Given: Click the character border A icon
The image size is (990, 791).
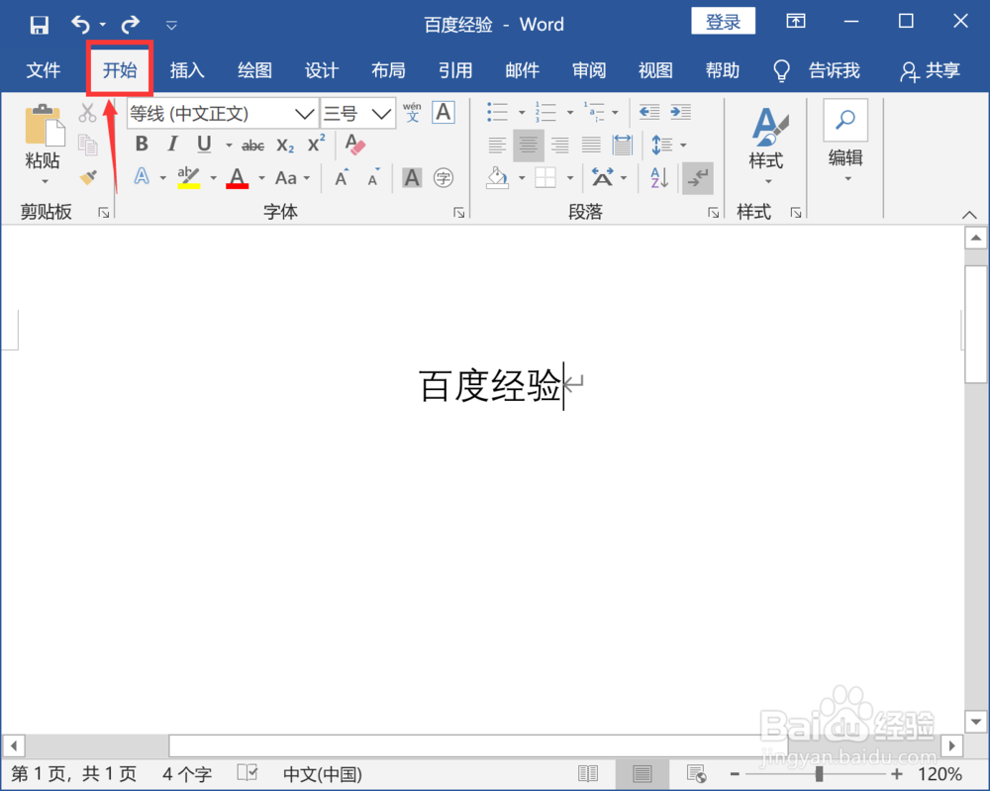Looking at the screenshot, I should [x=444, y=113].
